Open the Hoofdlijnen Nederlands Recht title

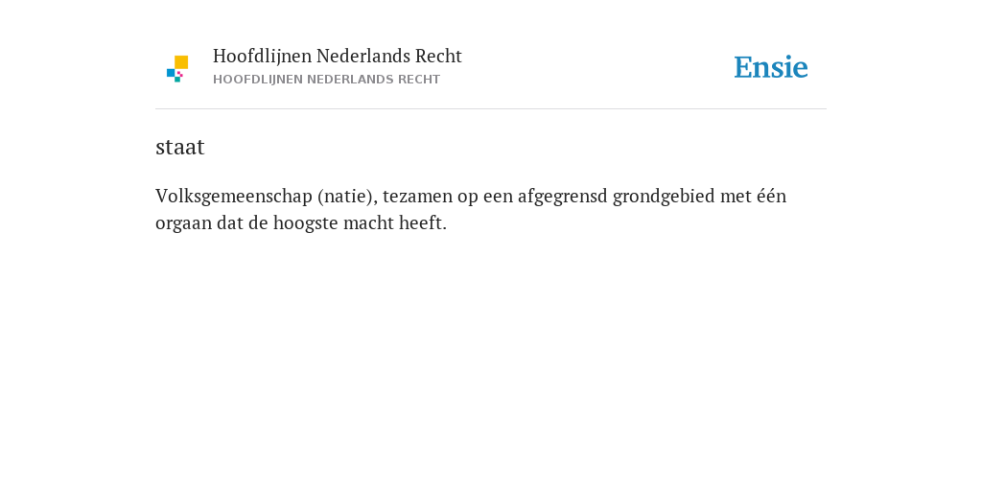pyautogui.click(x=337, y=57)
